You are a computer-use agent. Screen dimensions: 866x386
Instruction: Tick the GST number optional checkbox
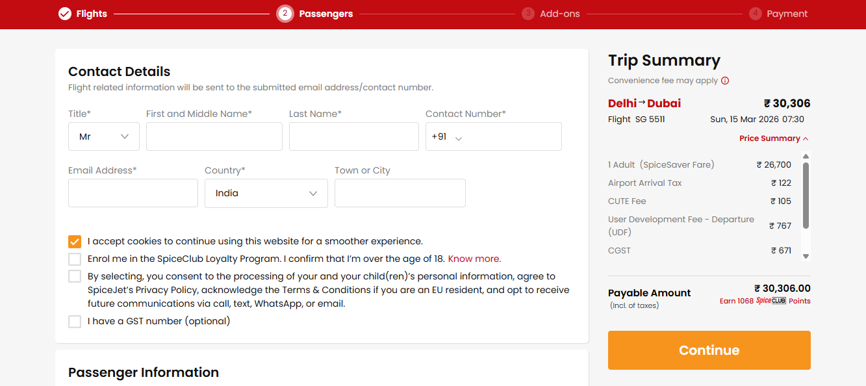click(x=75, y=322)
